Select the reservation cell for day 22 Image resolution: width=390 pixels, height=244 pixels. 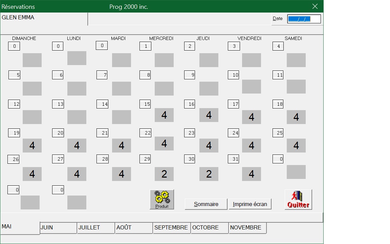[164, 143]
